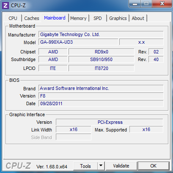Click the Chipset vendor AMD field
The height and width of the screenshot is (173, 173).
(x=53, y=52)
